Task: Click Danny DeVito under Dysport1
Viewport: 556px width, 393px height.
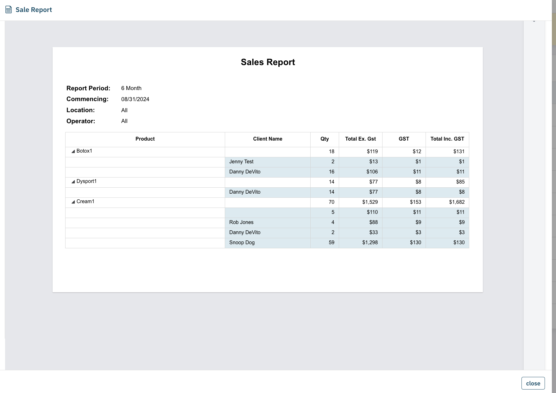Action: (245, 192)
